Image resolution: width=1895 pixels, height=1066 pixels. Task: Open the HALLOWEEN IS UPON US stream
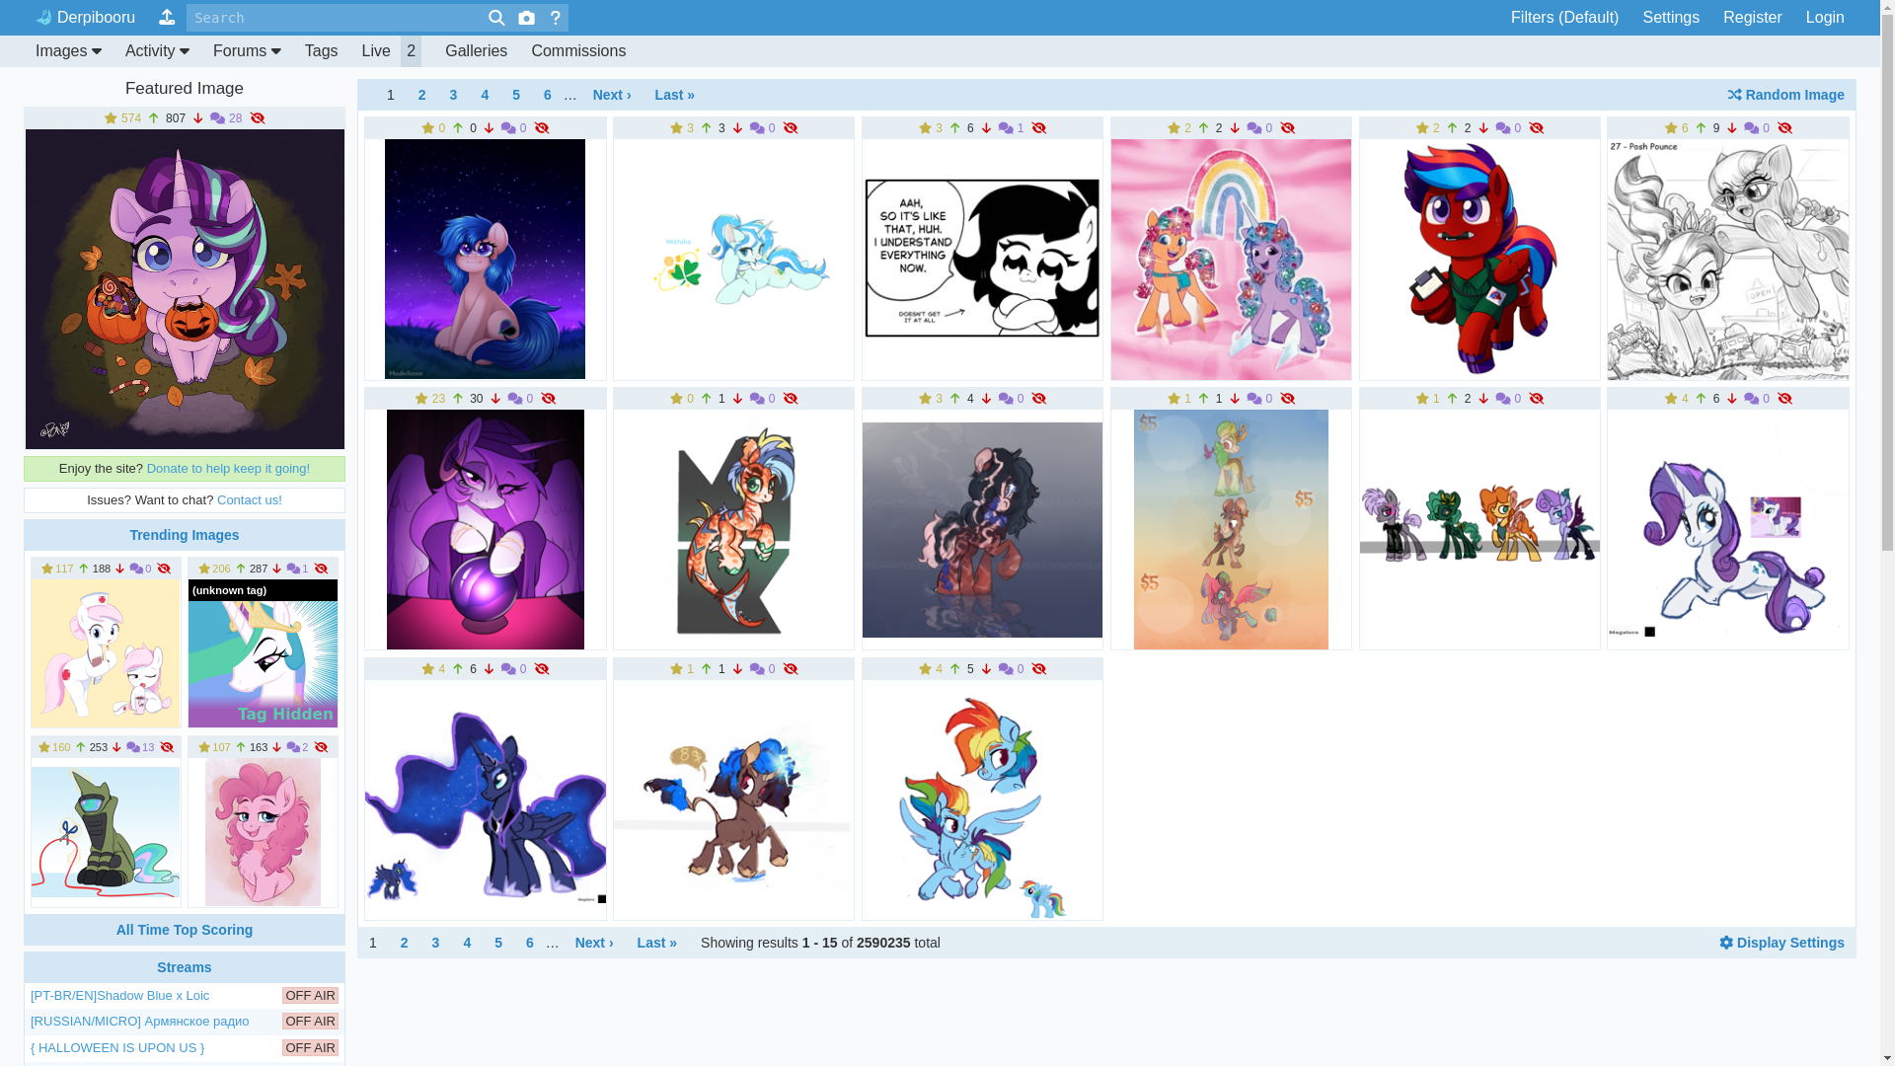click(117, 1048)
